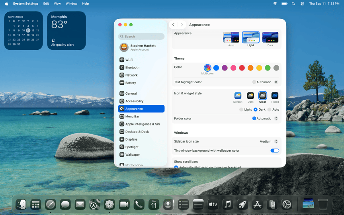Open the Help menu
344x215 pixels.
coord(86,4)
